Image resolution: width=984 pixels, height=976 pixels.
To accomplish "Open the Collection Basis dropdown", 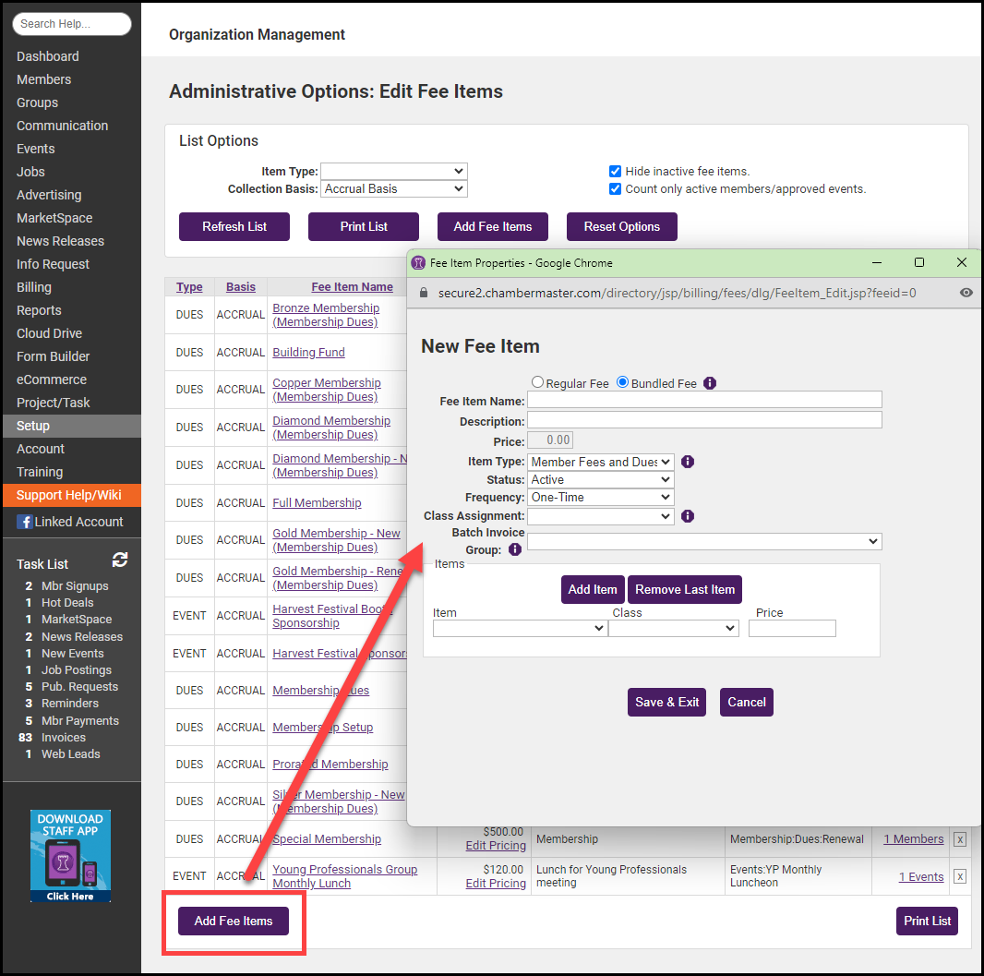I will click(x=394, y=188).
